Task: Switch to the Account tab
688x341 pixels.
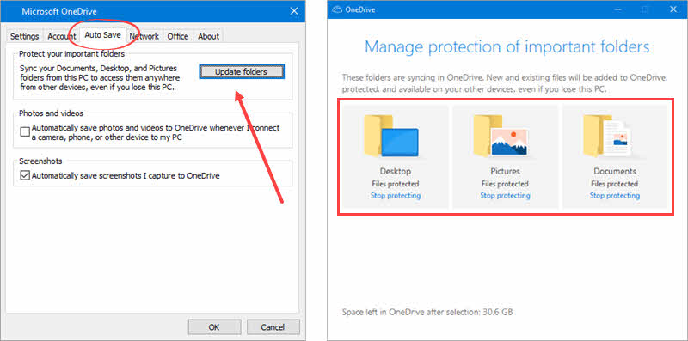Action: click(x=61, y=36)
